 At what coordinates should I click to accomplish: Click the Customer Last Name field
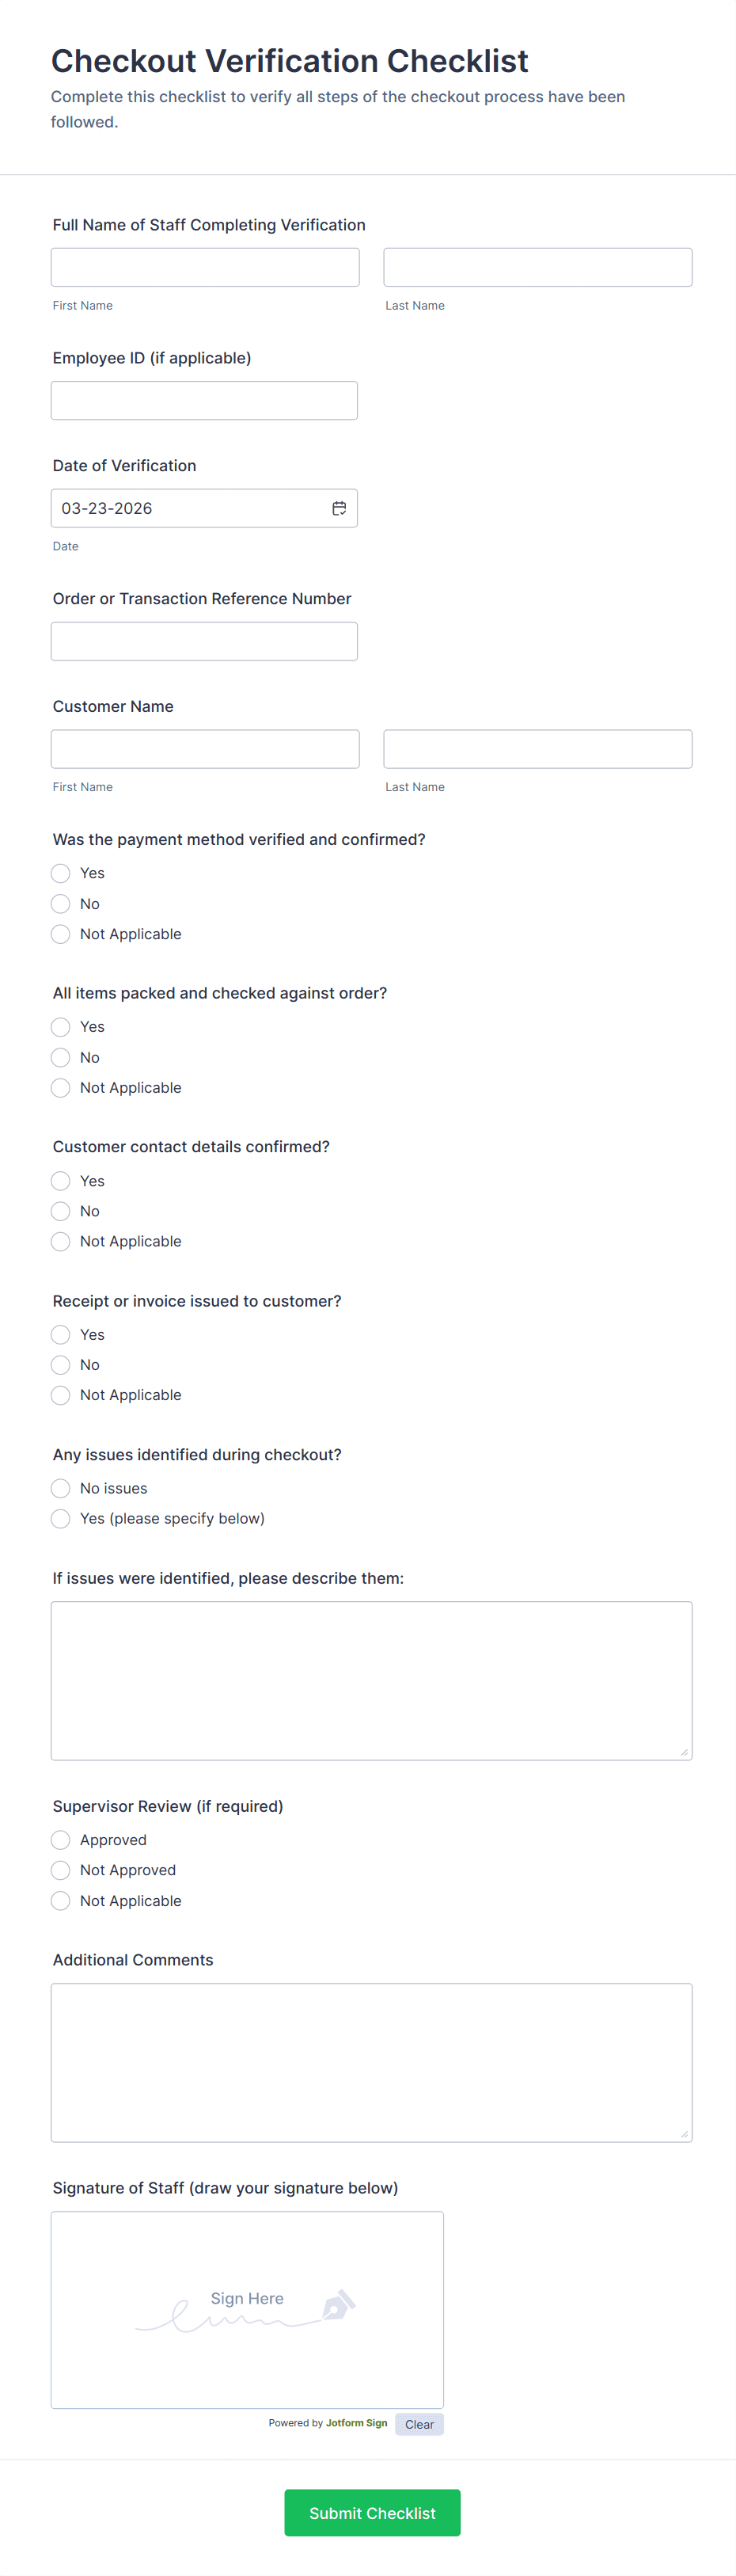pos(537,748)
